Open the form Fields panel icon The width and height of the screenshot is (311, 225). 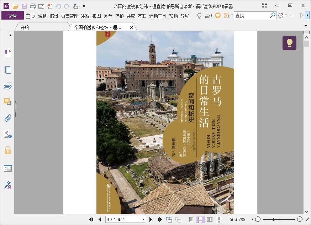point(8,168)
